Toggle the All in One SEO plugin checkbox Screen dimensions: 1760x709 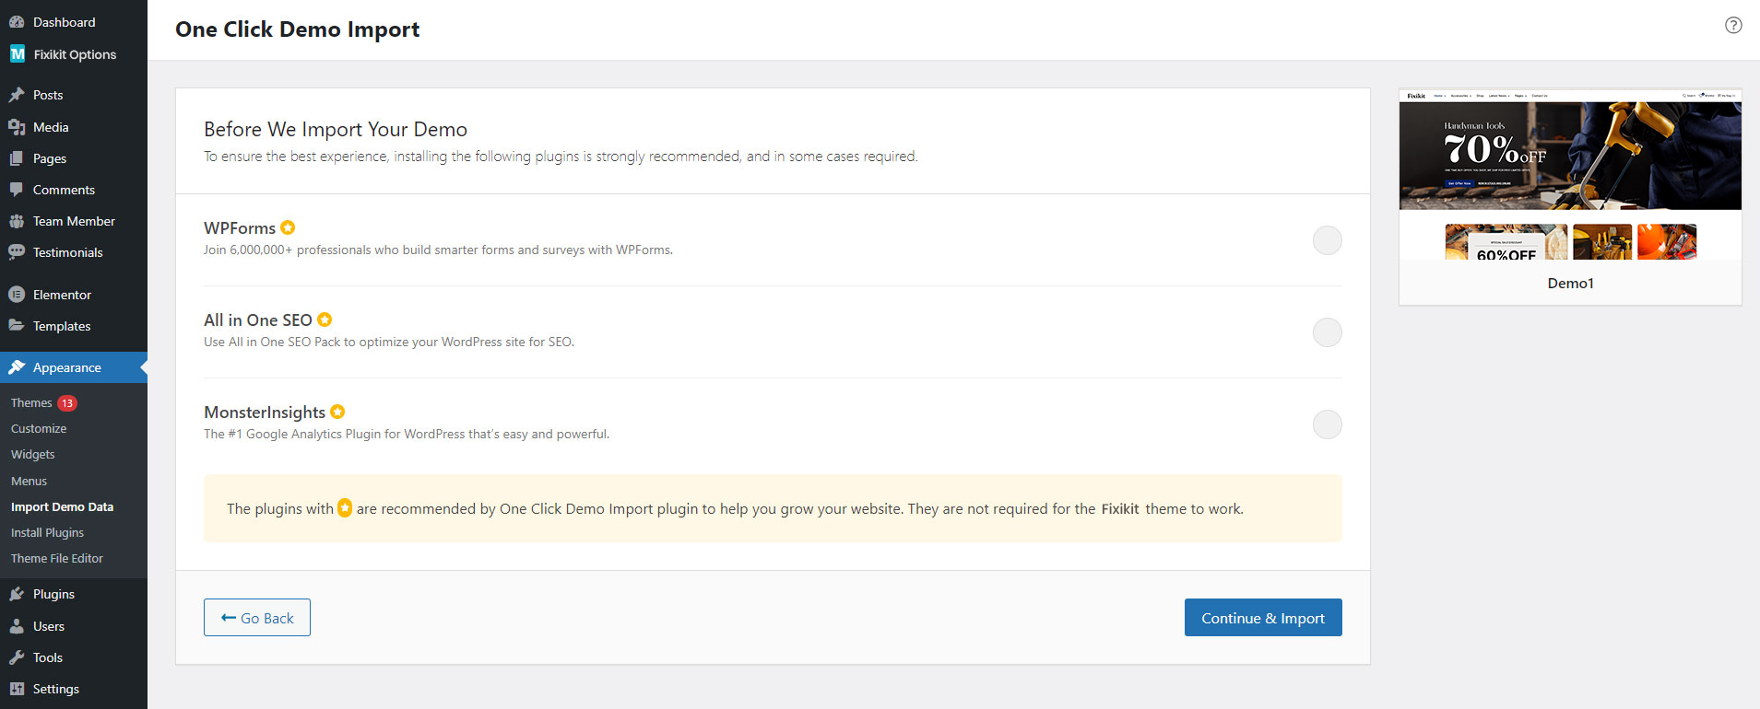tap(1328, 332)
